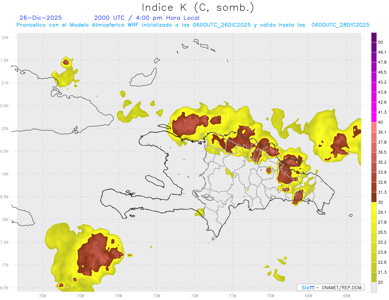Click the legend value "25.2"
The height and width of the screenshot is (300, 389).
point(382,242)
